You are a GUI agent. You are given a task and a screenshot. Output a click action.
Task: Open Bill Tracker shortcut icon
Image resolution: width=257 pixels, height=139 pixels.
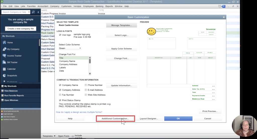pos(4,62)
